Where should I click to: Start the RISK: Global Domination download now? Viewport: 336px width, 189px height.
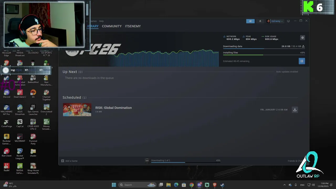pos(295,110)
